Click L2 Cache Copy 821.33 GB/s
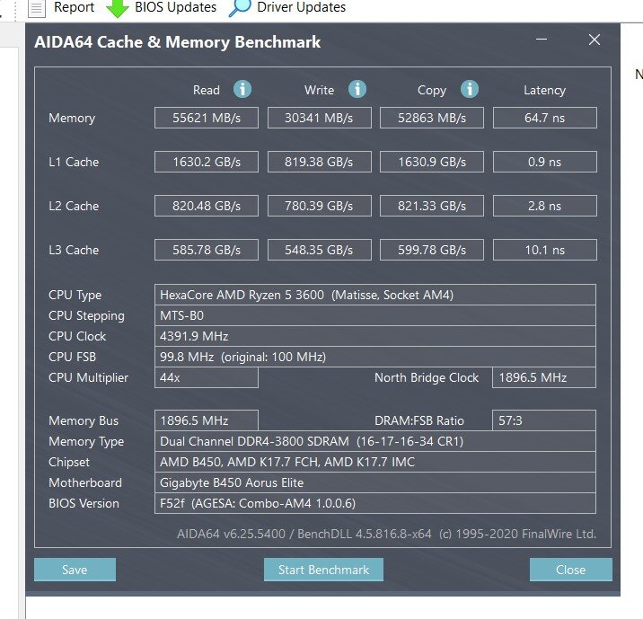This screenshot has width=643, height=619. click(432, 206)
